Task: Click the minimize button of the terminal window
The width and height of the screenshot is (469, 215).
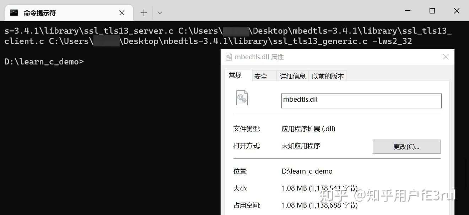Action: pos(407,11)
